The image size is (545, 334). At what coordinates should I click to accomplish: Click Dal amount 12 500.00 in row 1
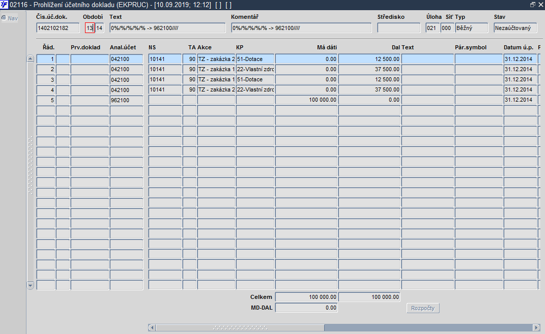[369, 59]
